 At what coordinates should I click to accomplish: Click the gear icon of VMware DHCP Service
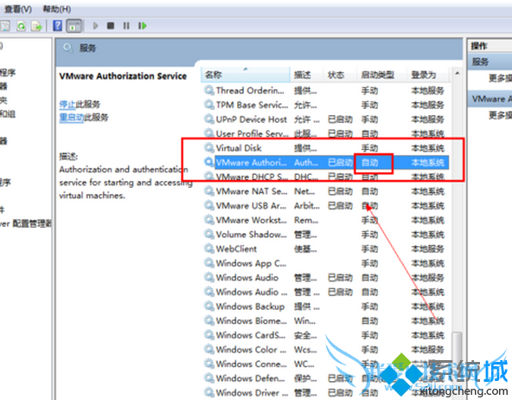[x=209, y=176]
